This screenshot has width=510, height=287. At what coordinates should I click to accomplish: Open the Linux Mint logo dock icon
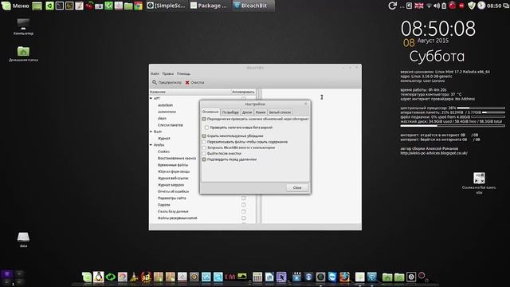coord(87,277)
